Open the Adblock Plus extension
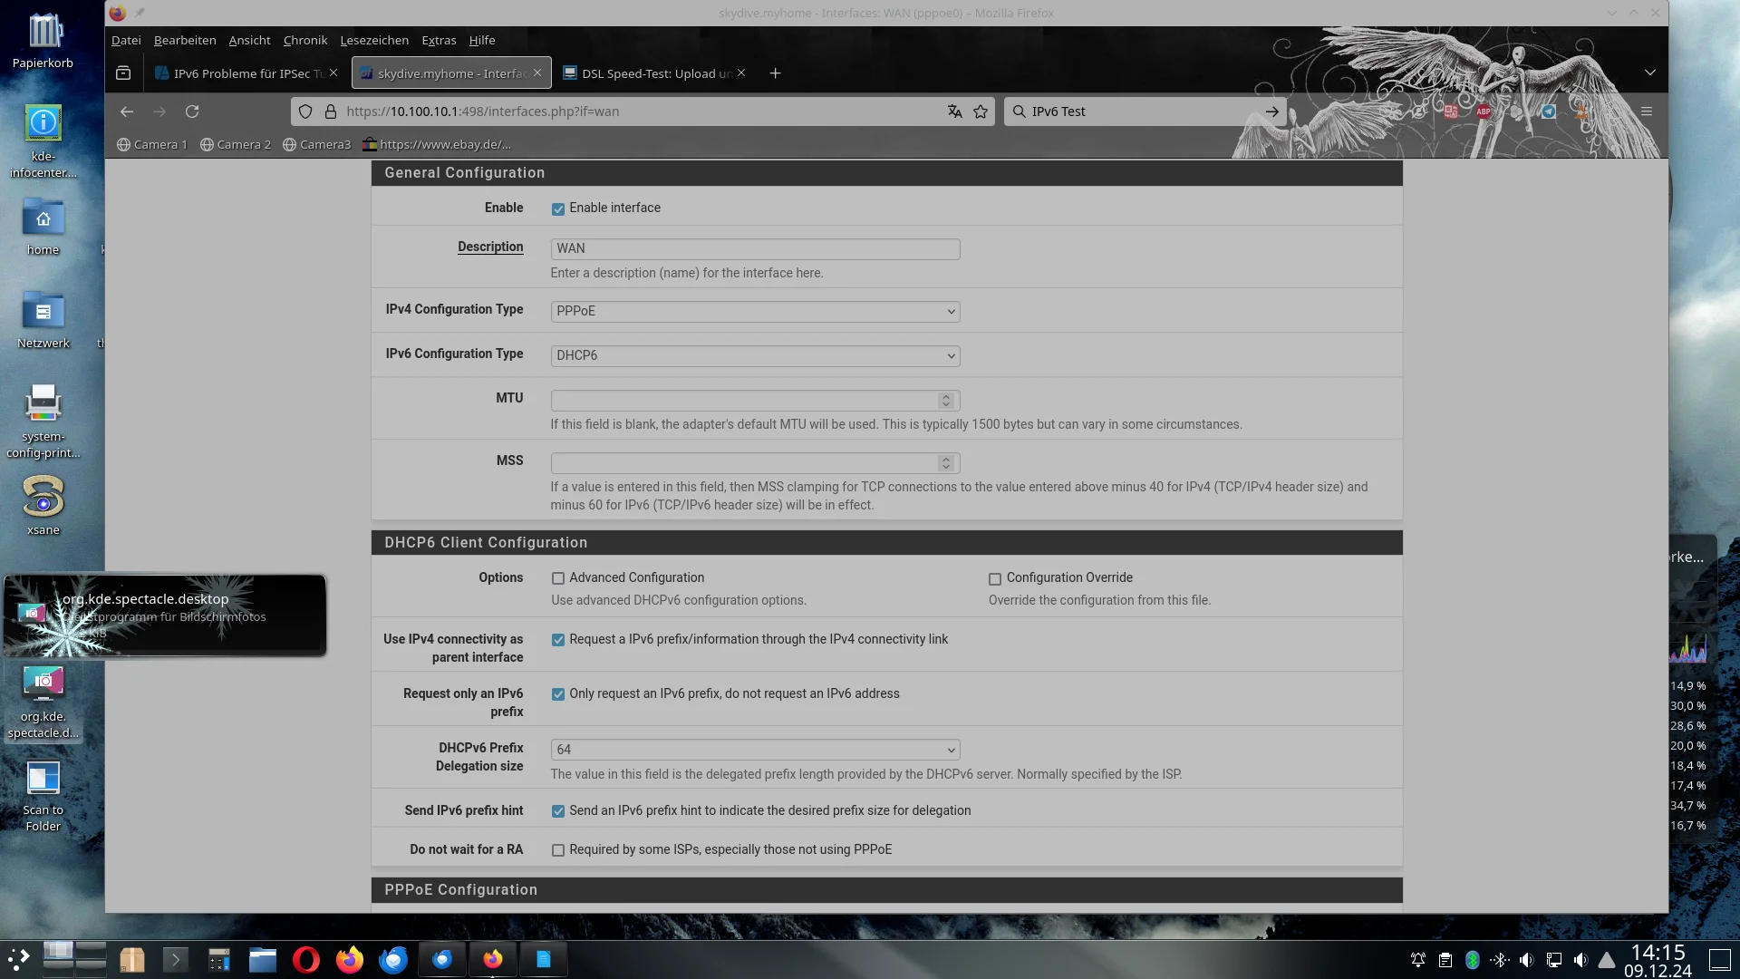The height and width of the screenshot is (979, 1740). [x=1484, y=111]
